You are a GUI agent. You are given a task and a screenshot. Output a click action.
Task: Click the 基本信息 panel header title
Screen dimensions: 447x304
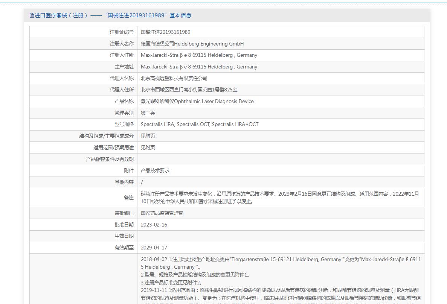point(113,15)
